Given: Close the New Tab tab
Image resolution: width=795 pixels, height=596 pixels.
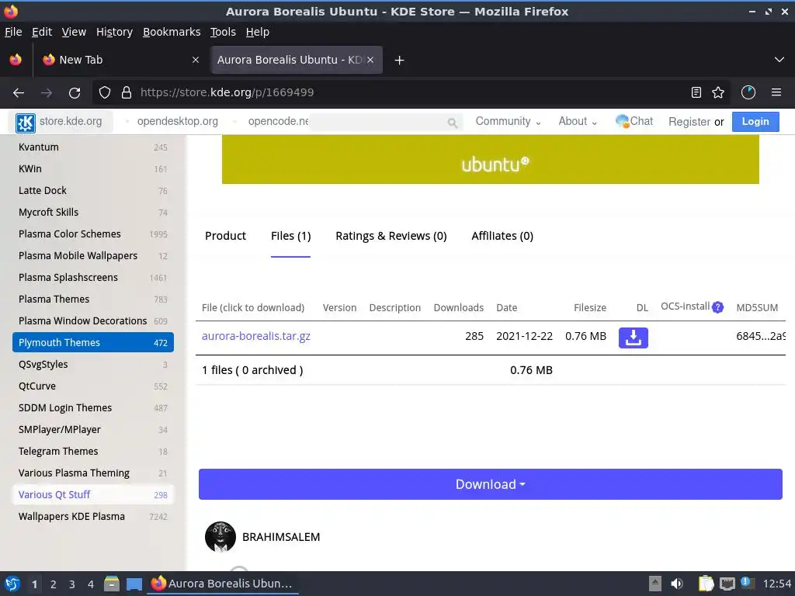Looking at the screenshot, I should click(x=195, y=60).
